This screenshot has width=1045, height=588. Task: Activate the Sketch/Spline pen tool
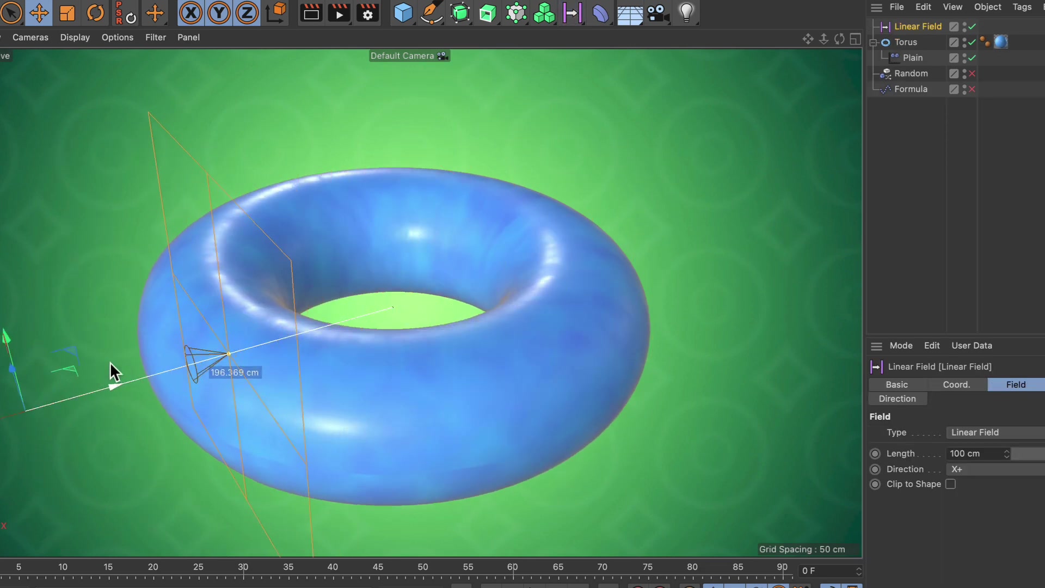431,13
